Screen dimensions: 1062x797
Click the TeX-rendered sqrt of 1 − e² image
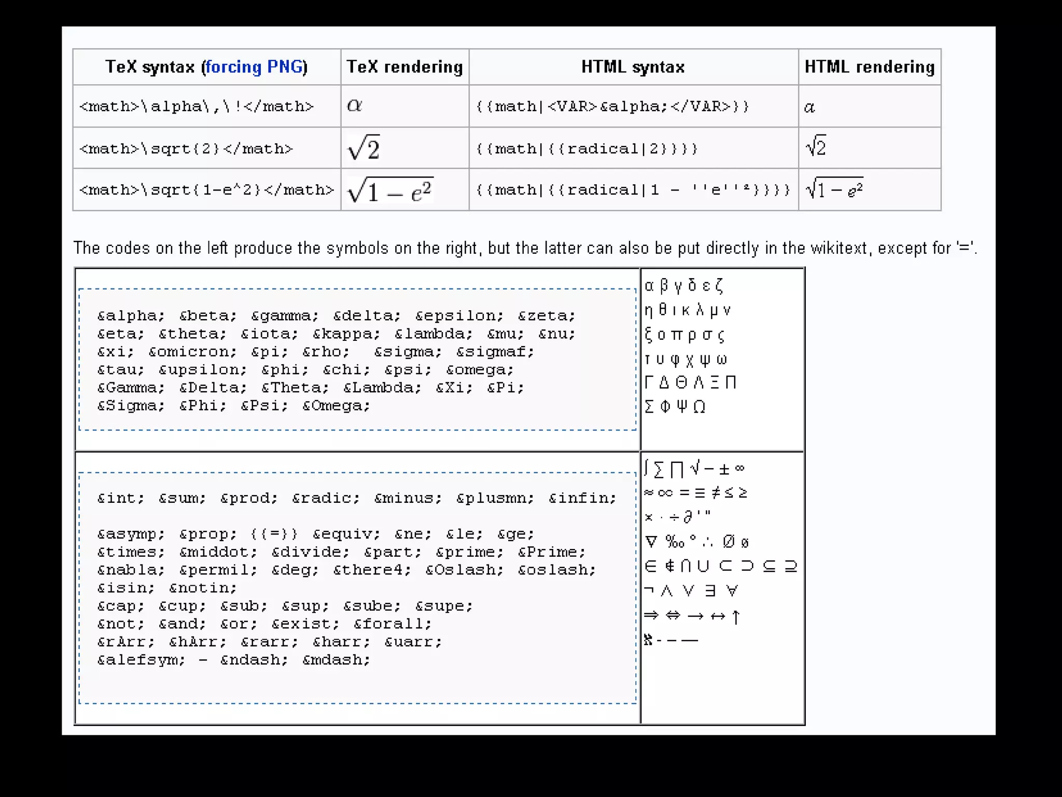click(390, 190)
